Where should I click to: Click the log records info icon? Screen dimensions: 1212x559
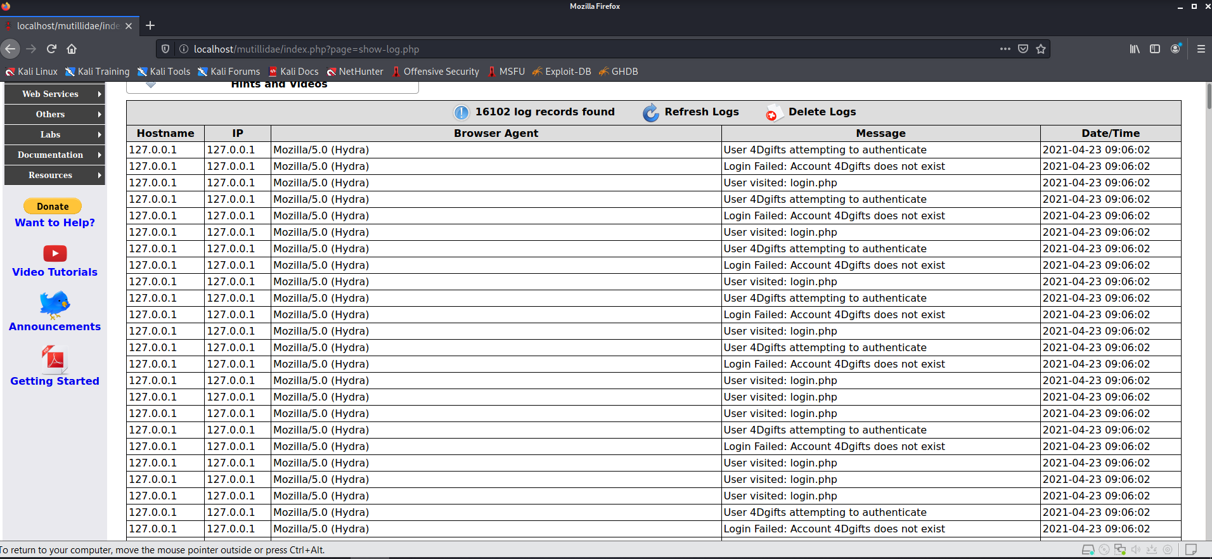[461, 113]
